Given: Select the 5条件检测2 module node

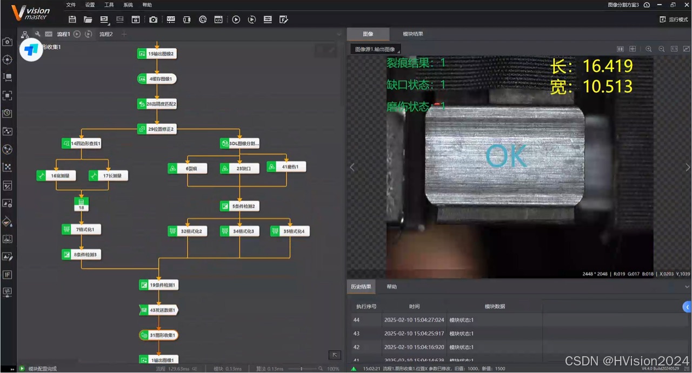Looking at the screenshot, I should point(240,206).
